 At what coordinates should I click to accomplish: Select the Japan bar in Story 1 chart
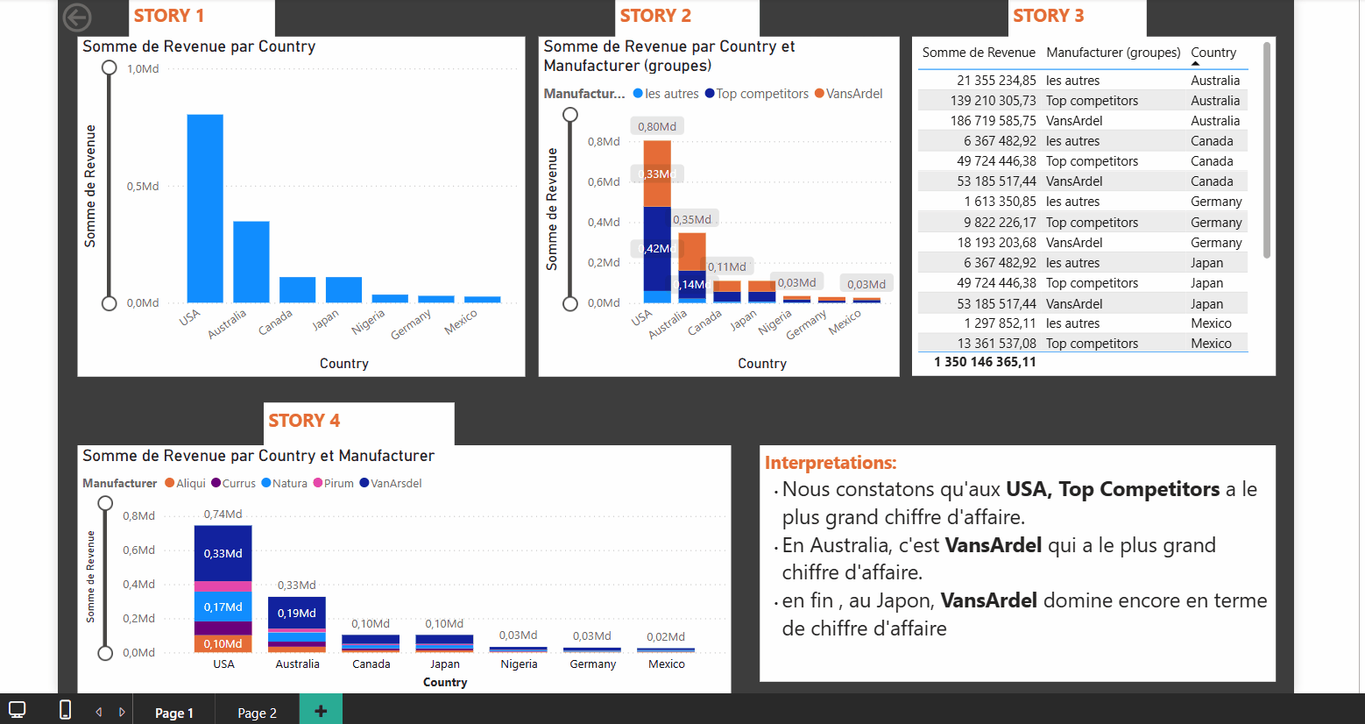coord(343,290)
